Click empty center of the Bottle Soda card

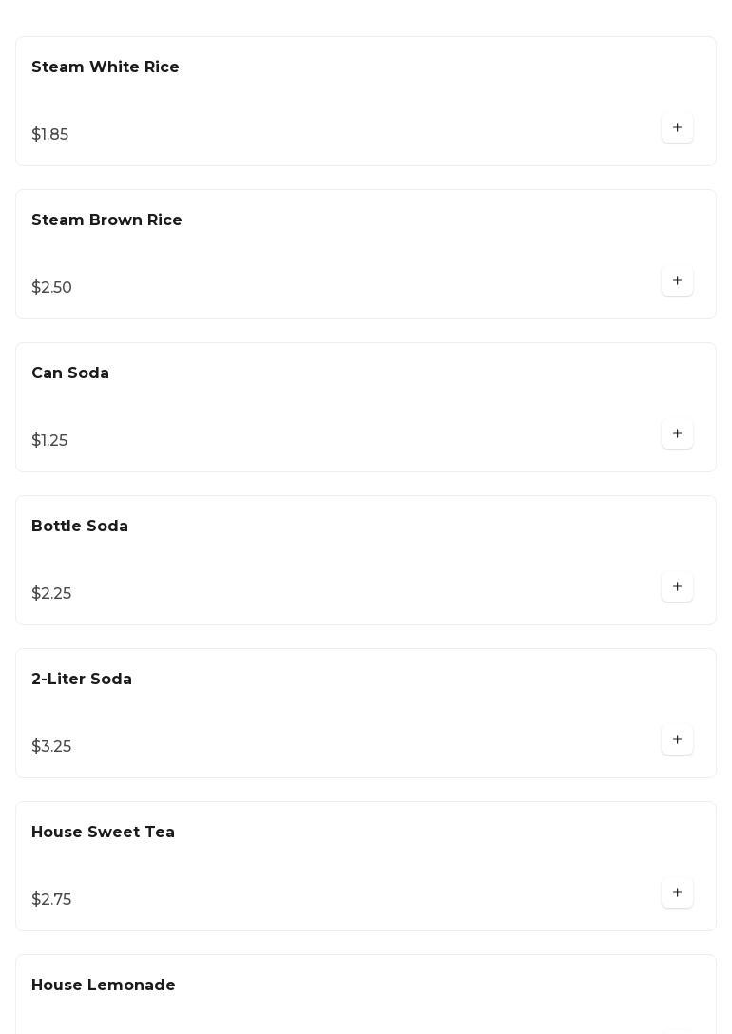[366, 561]
